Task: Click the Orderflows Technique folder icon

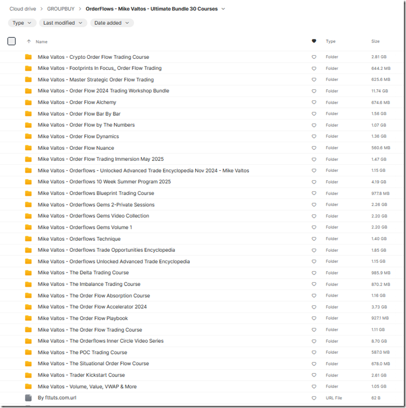Action: coord(28,239)
